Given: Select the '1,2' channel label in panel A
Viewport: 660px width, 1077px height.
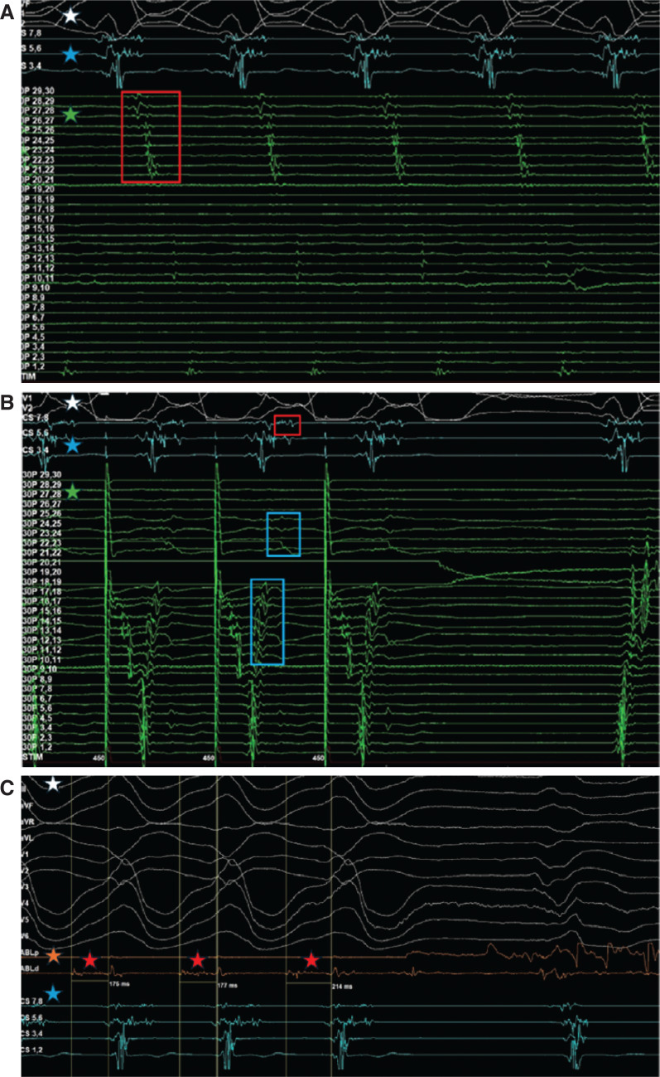Looking at the screenshot, I should [34, 366].
